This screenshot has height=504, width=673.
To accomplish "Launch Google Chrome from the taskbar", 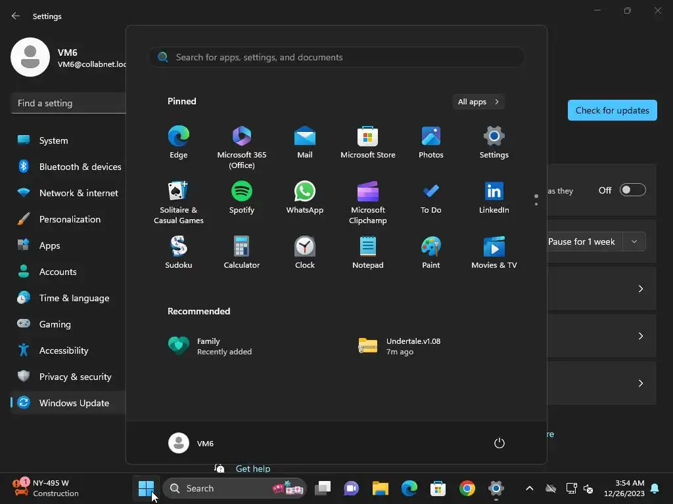I will pyautogui.click(x=467, y=488).
